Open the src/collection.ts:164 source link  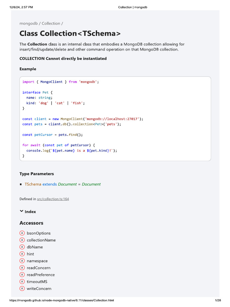point(53,199)
